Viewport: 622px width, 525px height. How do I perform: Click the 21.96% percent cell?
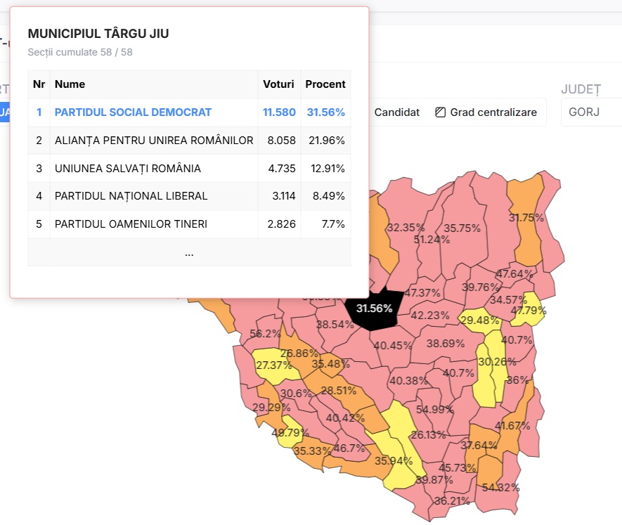click(327, 141)
